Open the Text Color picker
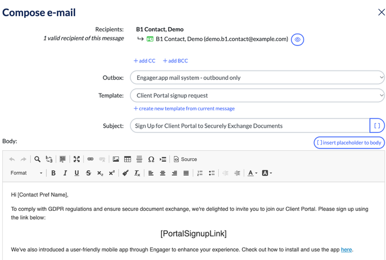Screen dimensions: 386x260 [253, 173]
